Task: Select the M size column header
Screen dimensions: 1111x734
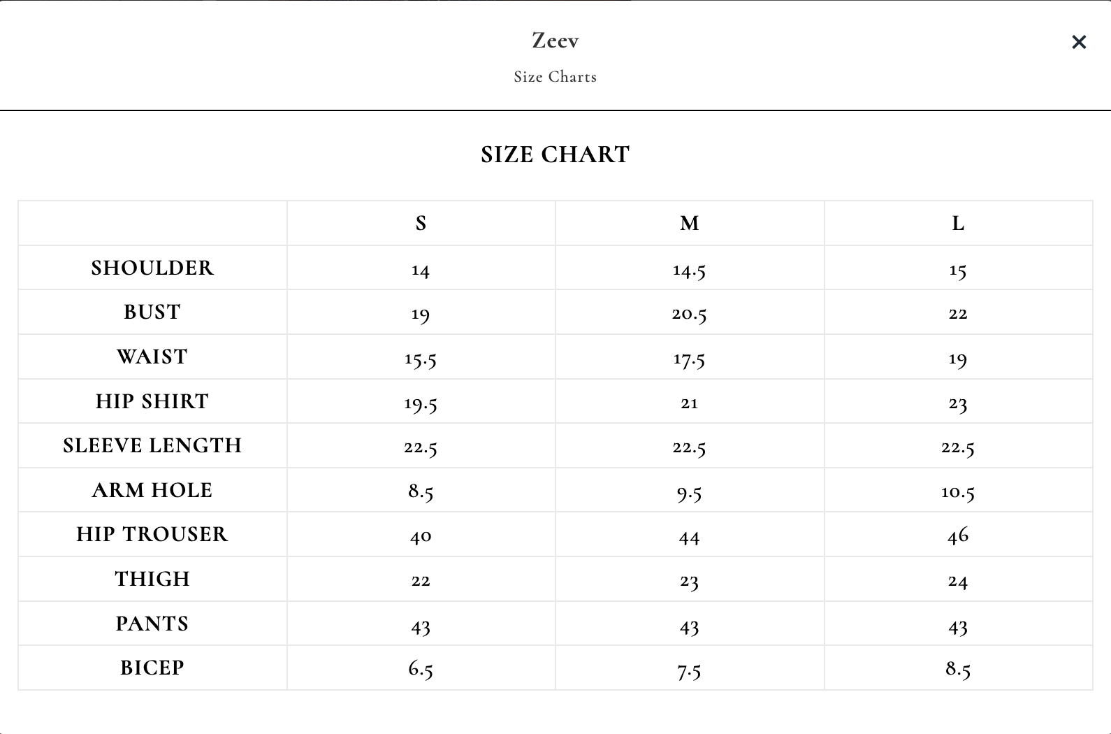Action: pyautogui.click(x=690, y=223)
